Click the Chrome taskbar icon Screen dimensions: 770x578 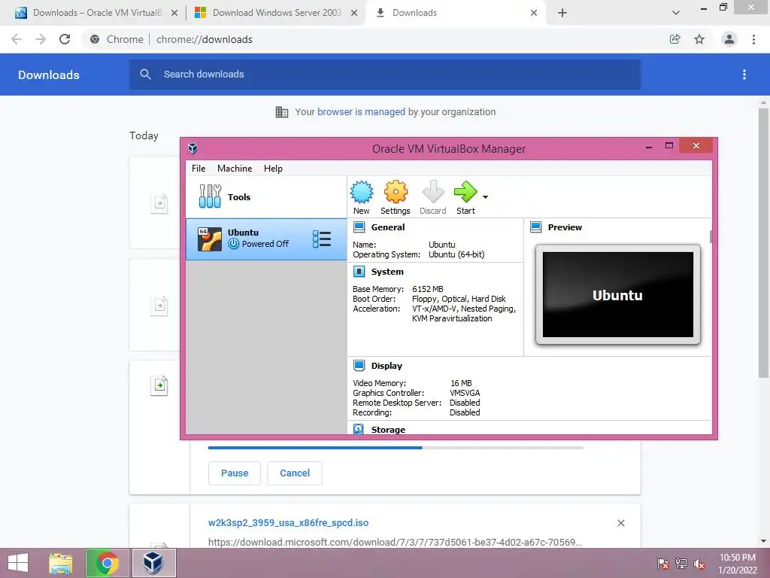click(107, 563)
